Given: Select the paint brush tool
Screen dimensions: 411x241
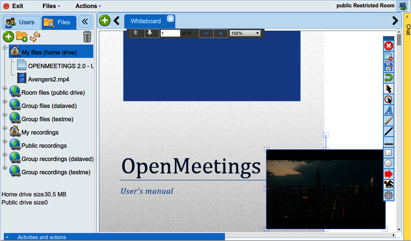Looking at the screenshot, I should [388, 120].
